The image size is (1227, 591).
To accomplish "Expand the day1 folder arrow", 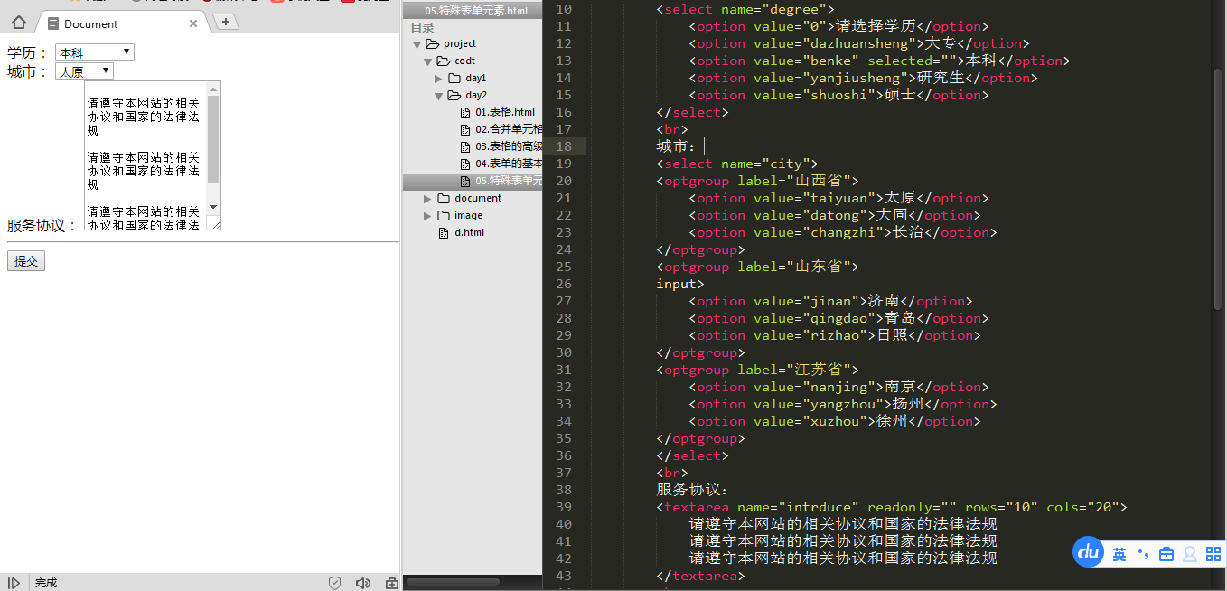I will 439,79.
